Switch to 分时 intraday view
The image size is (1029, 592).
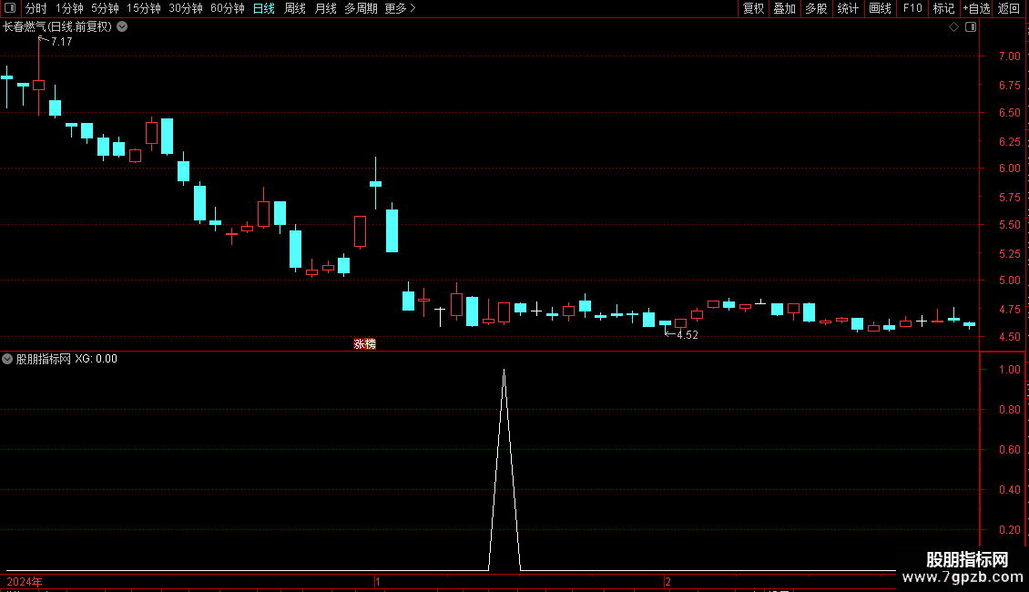(x=36, y=8)
